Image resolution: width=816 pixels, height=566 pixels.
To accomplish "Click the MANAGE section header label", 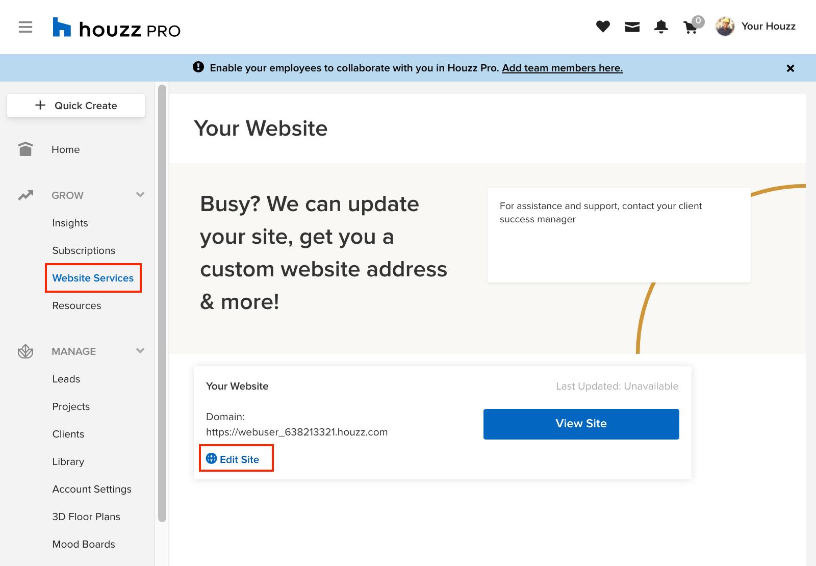I will pyautogui.click(x=73, y=351).
